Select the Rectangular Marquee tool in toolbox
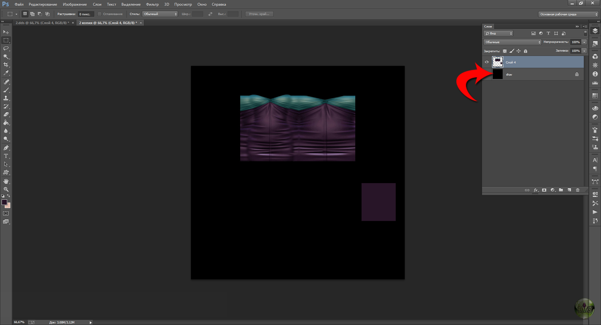The width and height of the screenshot is (601, 325). [x=6, y=40]
